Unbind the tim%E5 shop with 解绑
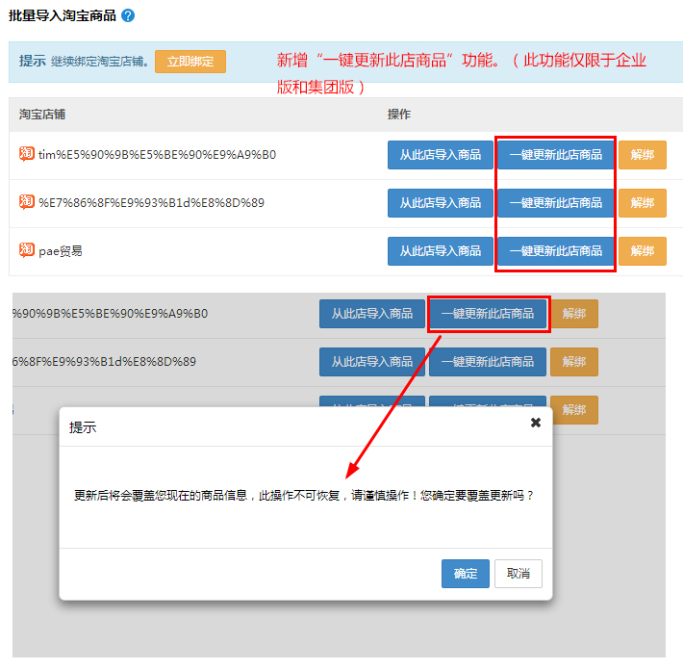 tap(642, 155)
